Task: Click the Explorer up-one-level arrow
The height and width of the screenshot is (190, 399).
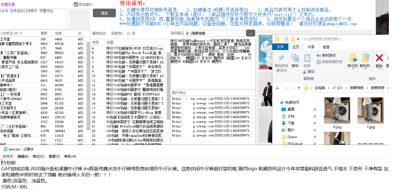Action: tap(299, 88)
